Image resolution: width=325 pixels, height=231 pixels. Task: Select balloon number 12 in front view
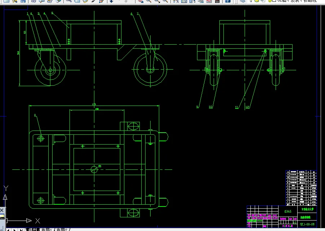tap(247, 107)
